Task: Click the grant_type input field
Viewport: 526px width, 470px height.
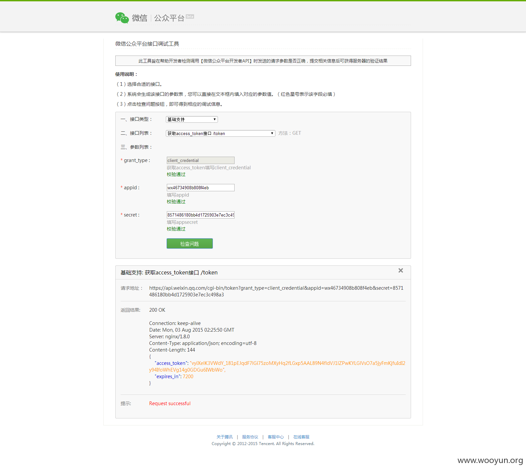Action: click(200, 160)
